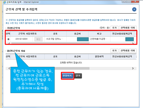The width and height of the screenshot is (143, 108).
Task: Click 총급여 header in upper table
Action: coord(77,34)
